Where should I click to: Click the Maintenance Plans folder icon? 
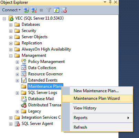click(24, 86)
